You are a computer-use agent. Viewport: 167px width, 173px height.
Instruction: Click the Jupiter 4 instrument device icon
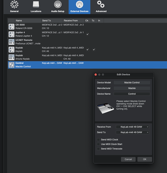pos(11,34)
